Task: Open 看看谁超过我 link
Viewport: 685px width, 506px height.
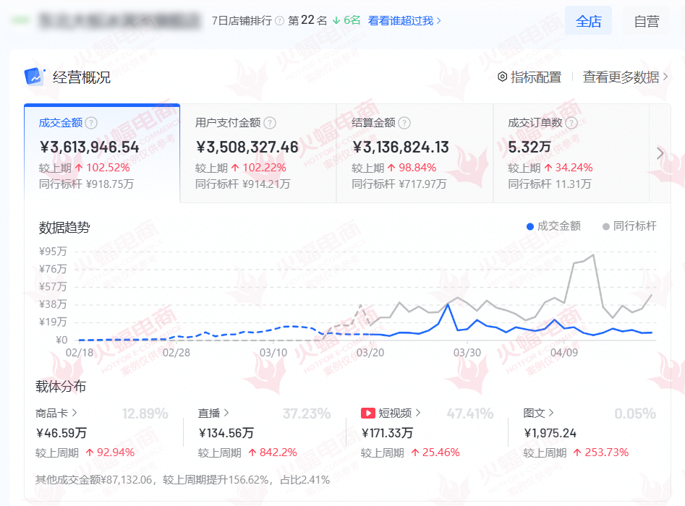Action: coord(404,20)
